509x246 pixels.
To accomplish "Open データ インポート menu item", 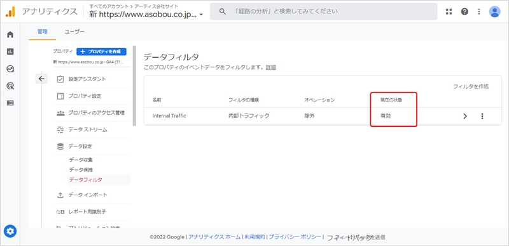I will pos(92,195).
